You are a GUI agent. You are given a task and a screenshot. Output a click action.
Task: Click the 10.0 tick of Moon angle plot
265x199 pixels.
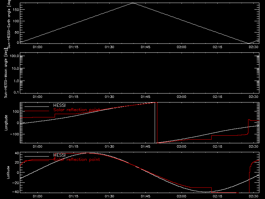click(15, 69)
